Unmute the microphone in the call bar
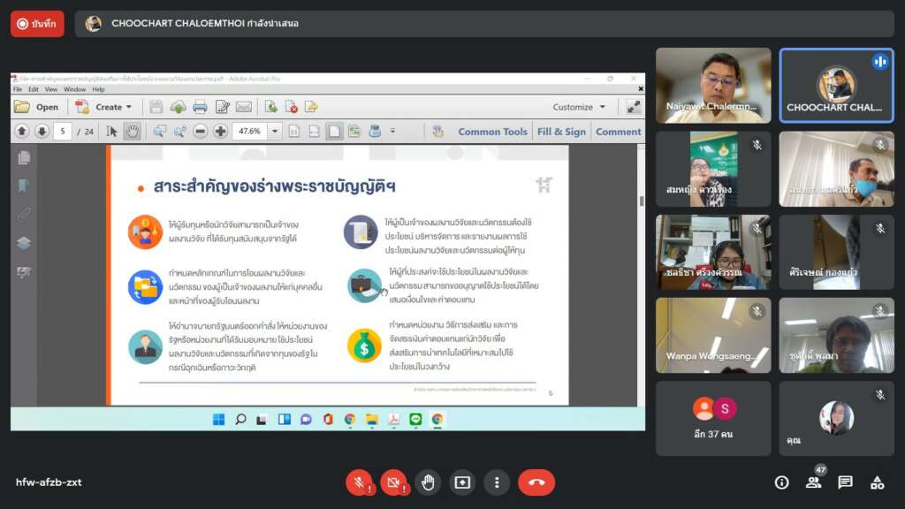Viewport: 905px width, 509px height. [359, 482]
